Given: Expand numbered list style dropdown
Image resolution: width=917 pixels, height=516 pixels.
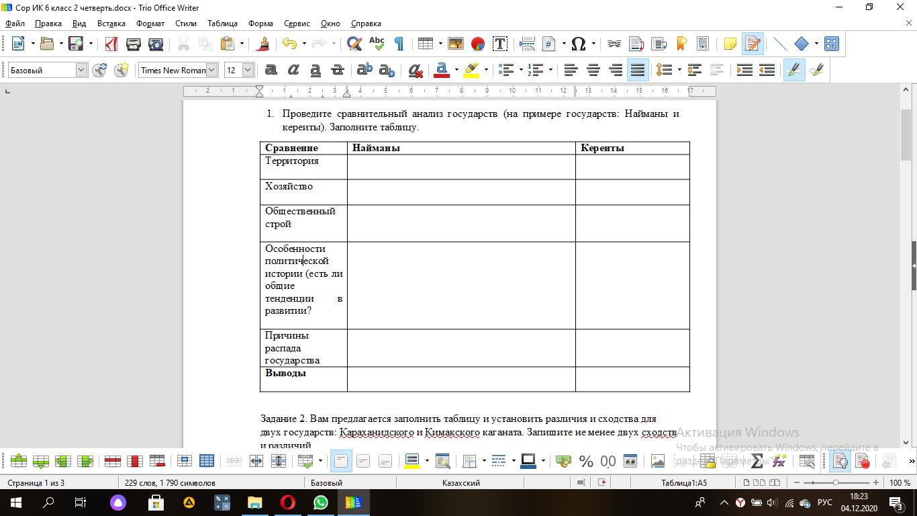Looking at the screenshot, I should point(550,70).
